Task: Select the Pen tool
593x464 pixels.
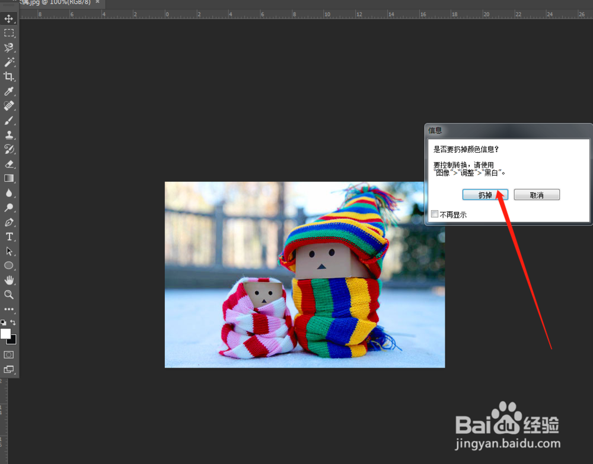Action: pos(9,222)
